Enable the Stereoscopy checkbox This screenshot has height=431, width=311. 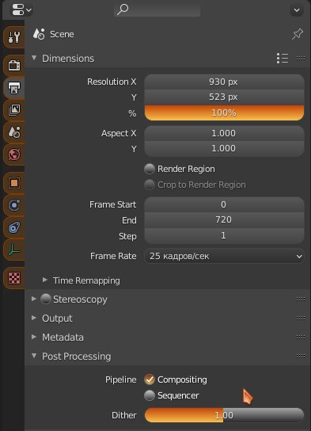pos(46,299)
